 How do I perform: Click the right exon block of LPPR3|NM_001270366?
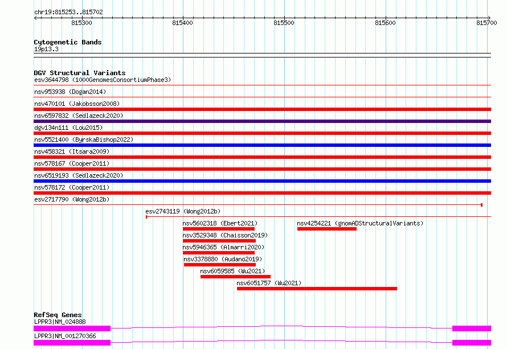click(472, 343)
